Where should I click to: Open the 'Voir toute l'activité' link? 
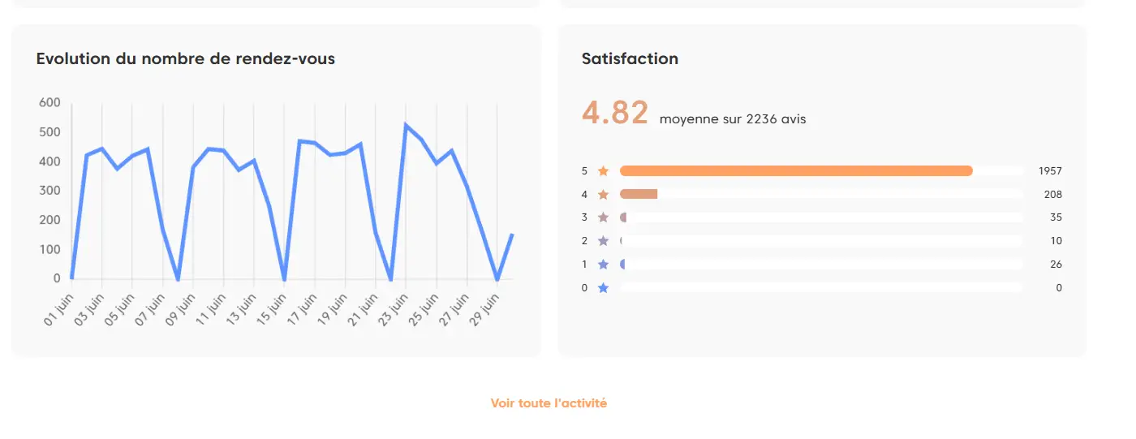coord(549,403)
